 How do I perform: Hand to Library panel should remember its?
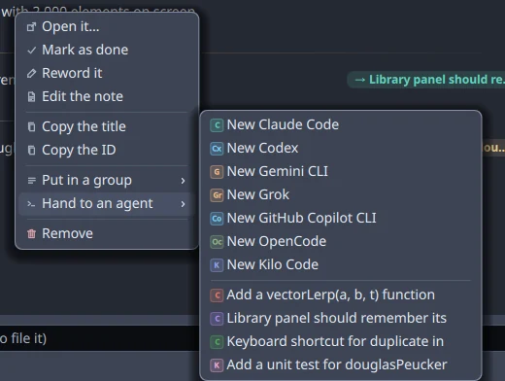coord(341,319)
